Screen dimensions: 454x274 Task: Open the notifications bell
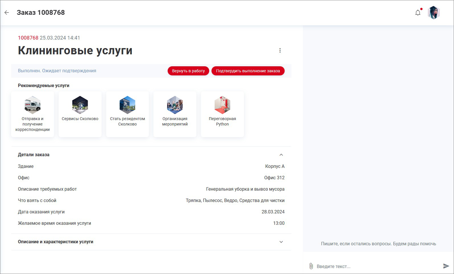tap(418, 13)
